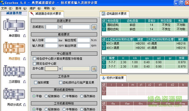Viewport: 189px width, 111px height.
Task: Click row 1 small gear hardness HB250
Action: pyautogui.click(x=140, y=44)
